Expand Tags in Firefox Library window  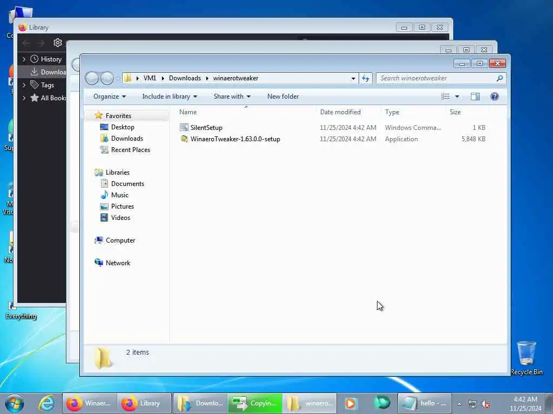pyautogui.click(x=24, y=85)
